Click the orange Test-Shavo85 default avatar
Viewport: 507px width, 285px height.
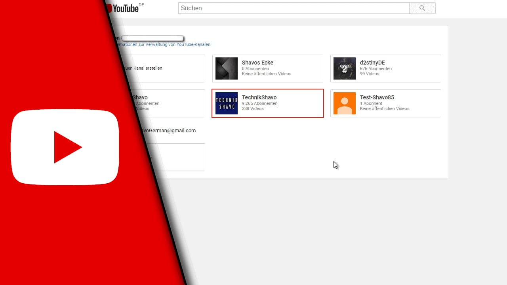point(345,103)
